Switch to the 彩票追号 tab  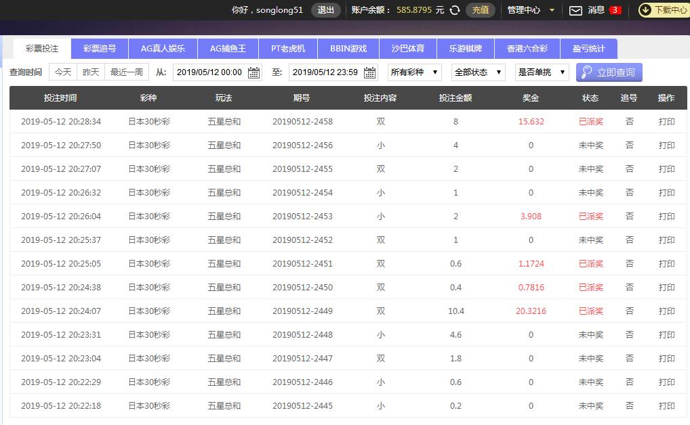tap(100, 49)
